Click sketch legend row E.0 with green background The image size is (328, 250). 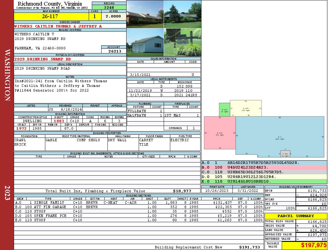click(x=264, y=181)
